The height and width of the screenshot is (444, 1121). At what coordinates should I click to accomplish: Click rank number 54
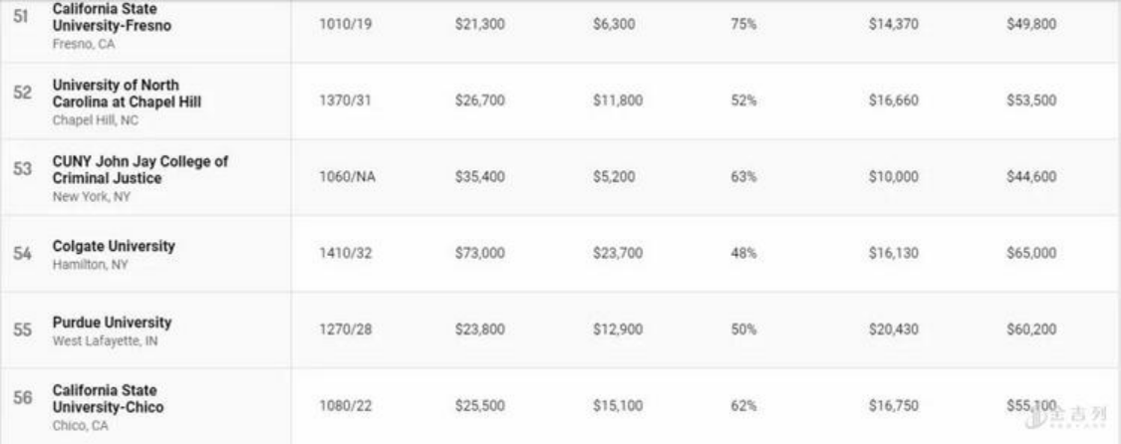tap(22, 254)
